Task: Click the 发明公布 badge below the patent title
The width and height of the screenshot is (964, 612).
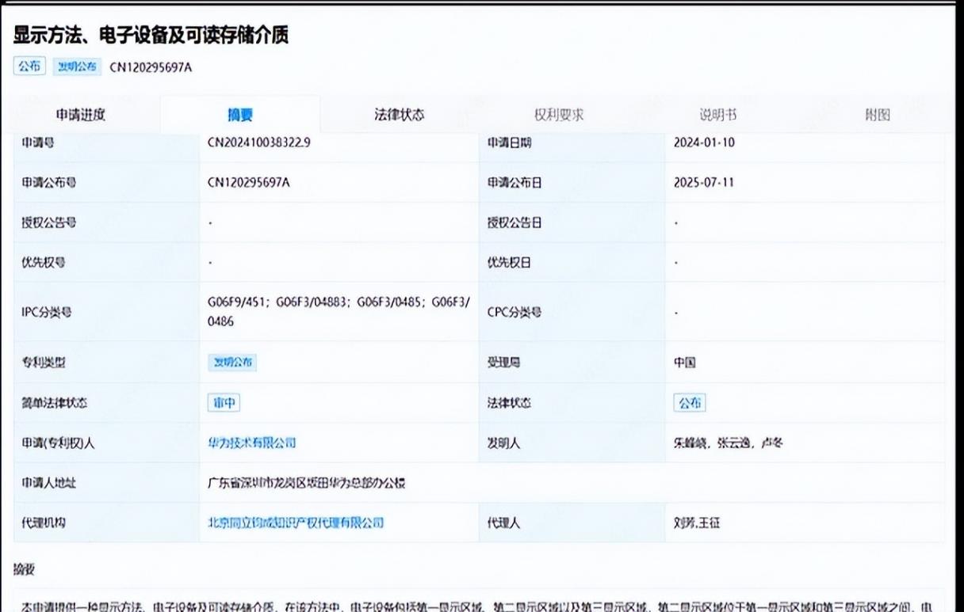Action: (x=77, y=67)
